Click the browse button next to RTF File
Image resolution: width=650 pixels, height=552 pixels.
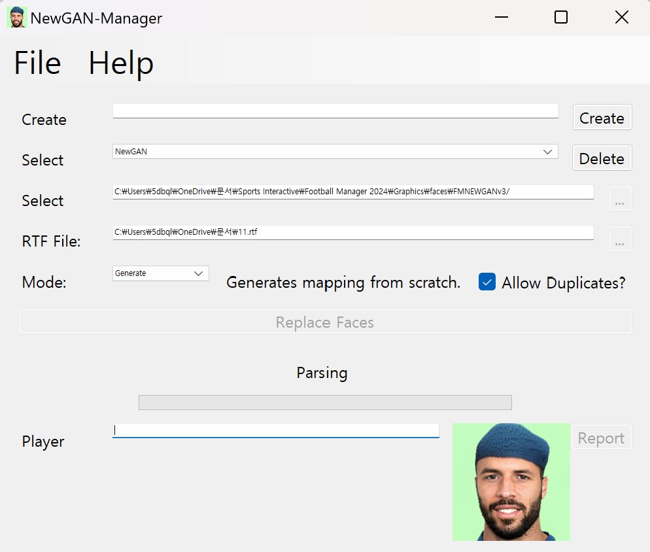[x=619, y=239]
